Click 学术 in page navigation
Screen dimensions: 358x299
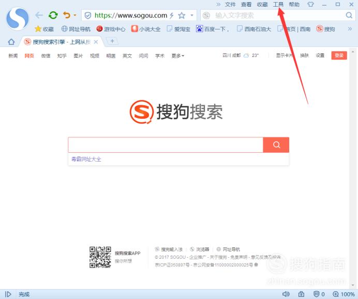coord(160,56)
